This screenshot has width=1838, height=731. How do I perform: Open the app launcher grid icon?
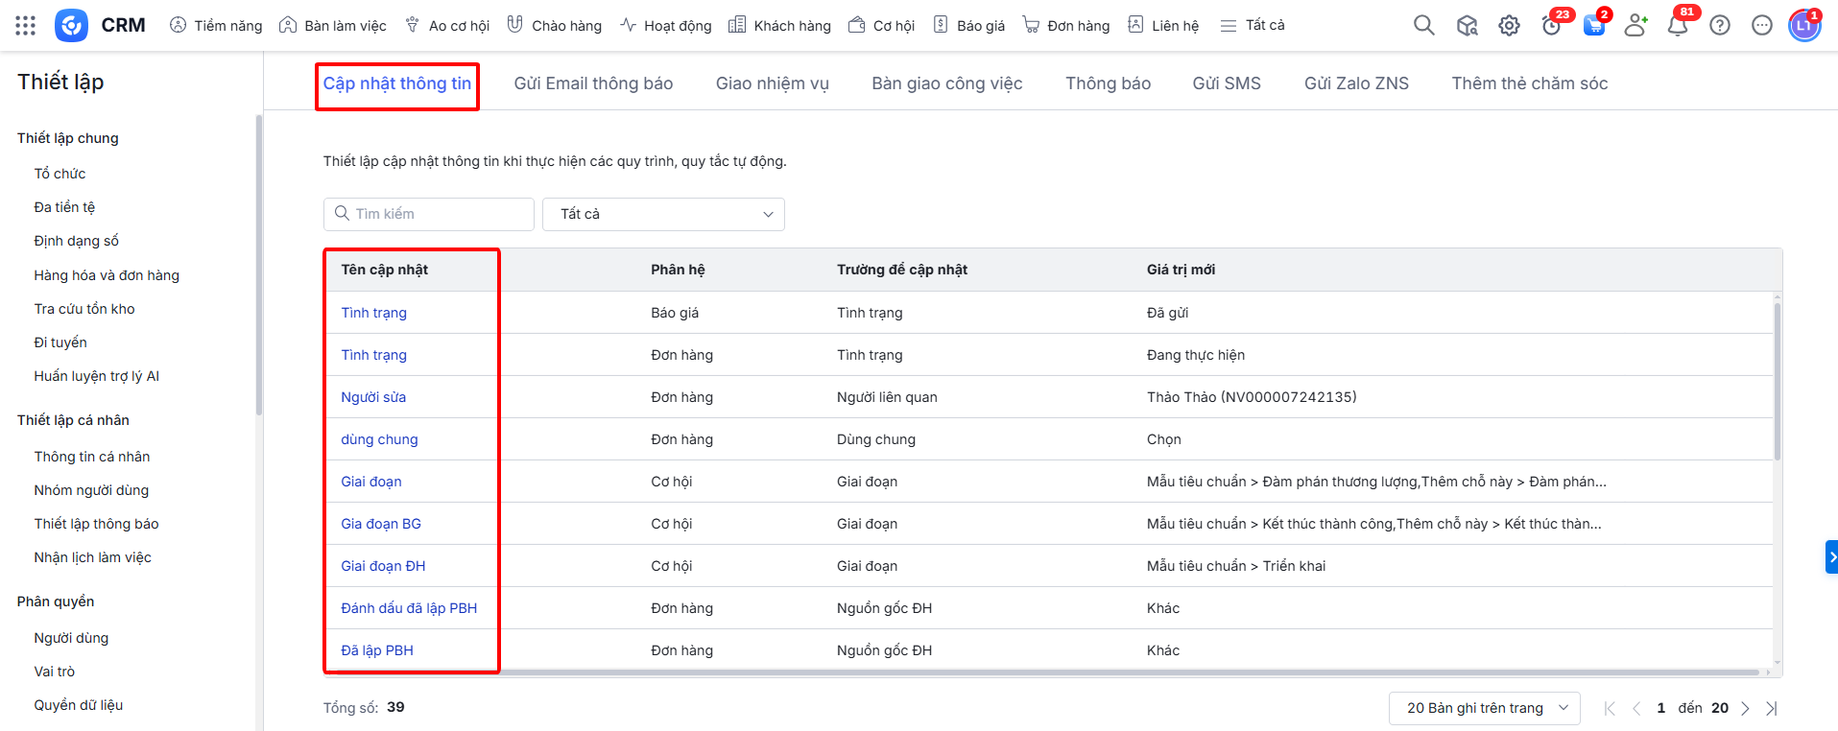pos(26,26)
